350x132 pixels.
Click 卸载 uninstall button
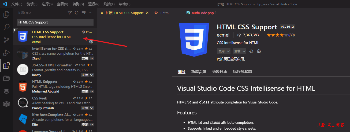click(x=237, y=51)
